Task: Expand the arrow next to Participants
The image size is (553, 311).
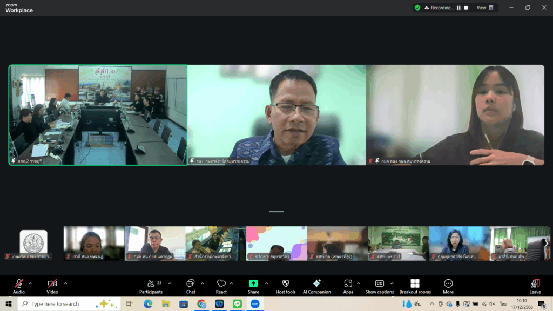Action: click(170, 283)
